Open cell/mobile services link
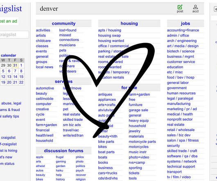 point(45,99)
